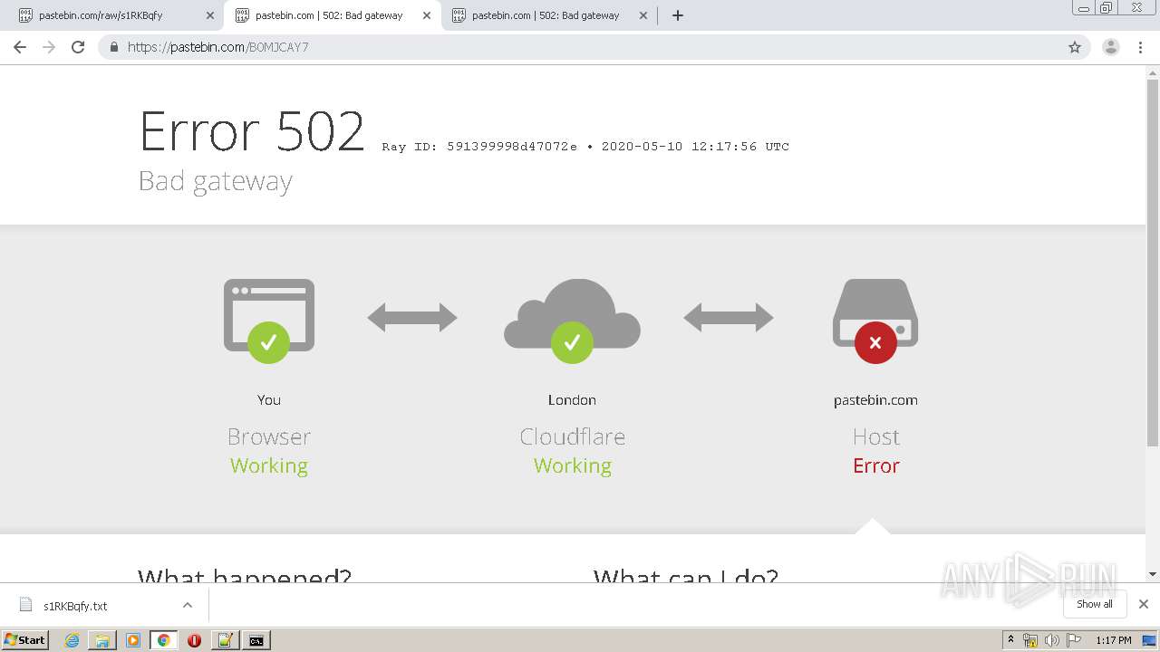The image size is (1160, 652).
Task: Go forward one page
Action: [49, 47]
